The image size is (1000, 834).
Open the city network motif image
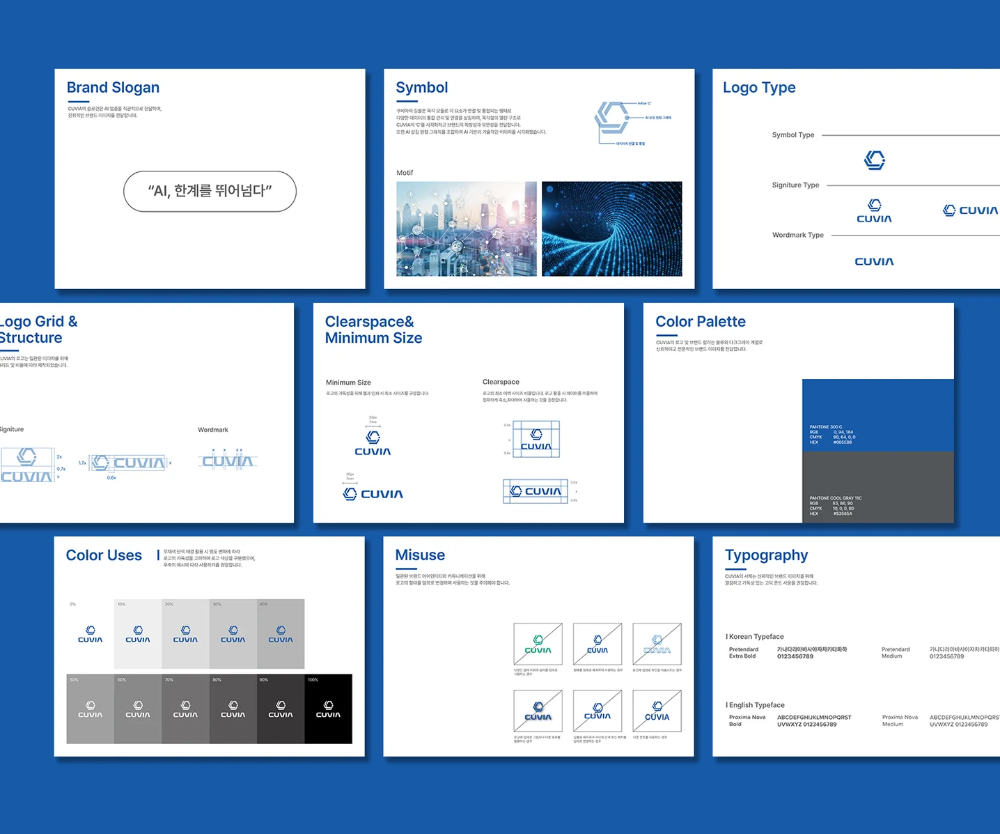pyautogui.click(x=467, y=229)
